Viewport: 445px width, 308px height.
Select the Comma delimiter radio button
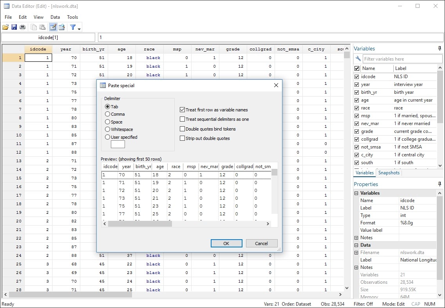pos(108,114)
